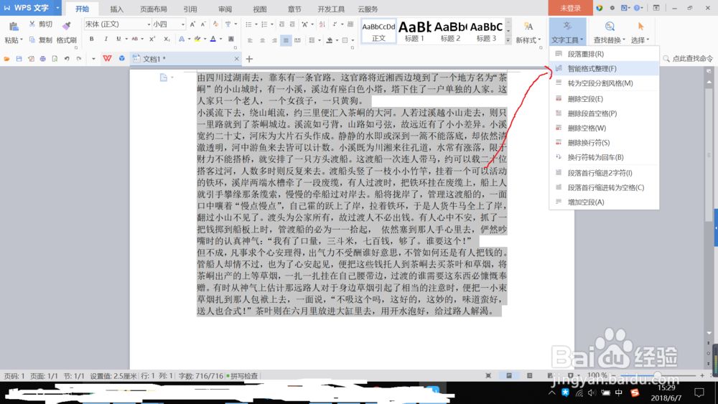The height and width of the screenshot is (404, 718).
Task: Increase paragraph indent
Action: (292, 24)
